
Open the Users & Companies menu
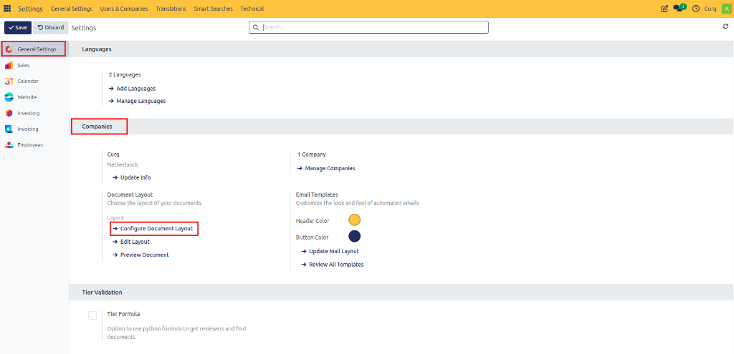(124, 9)
